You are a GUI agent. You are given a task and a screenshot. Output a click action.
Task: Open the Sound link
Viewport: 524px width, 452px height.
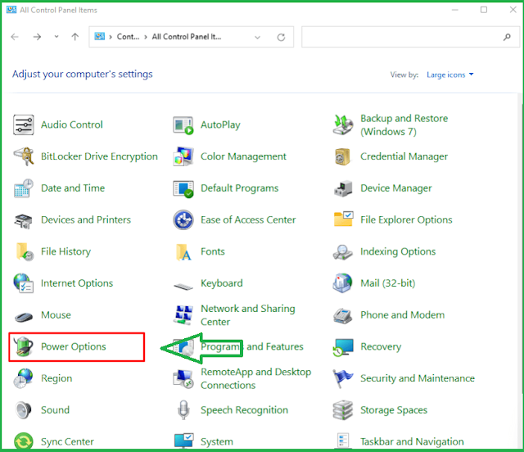click(x=55, y=410)
